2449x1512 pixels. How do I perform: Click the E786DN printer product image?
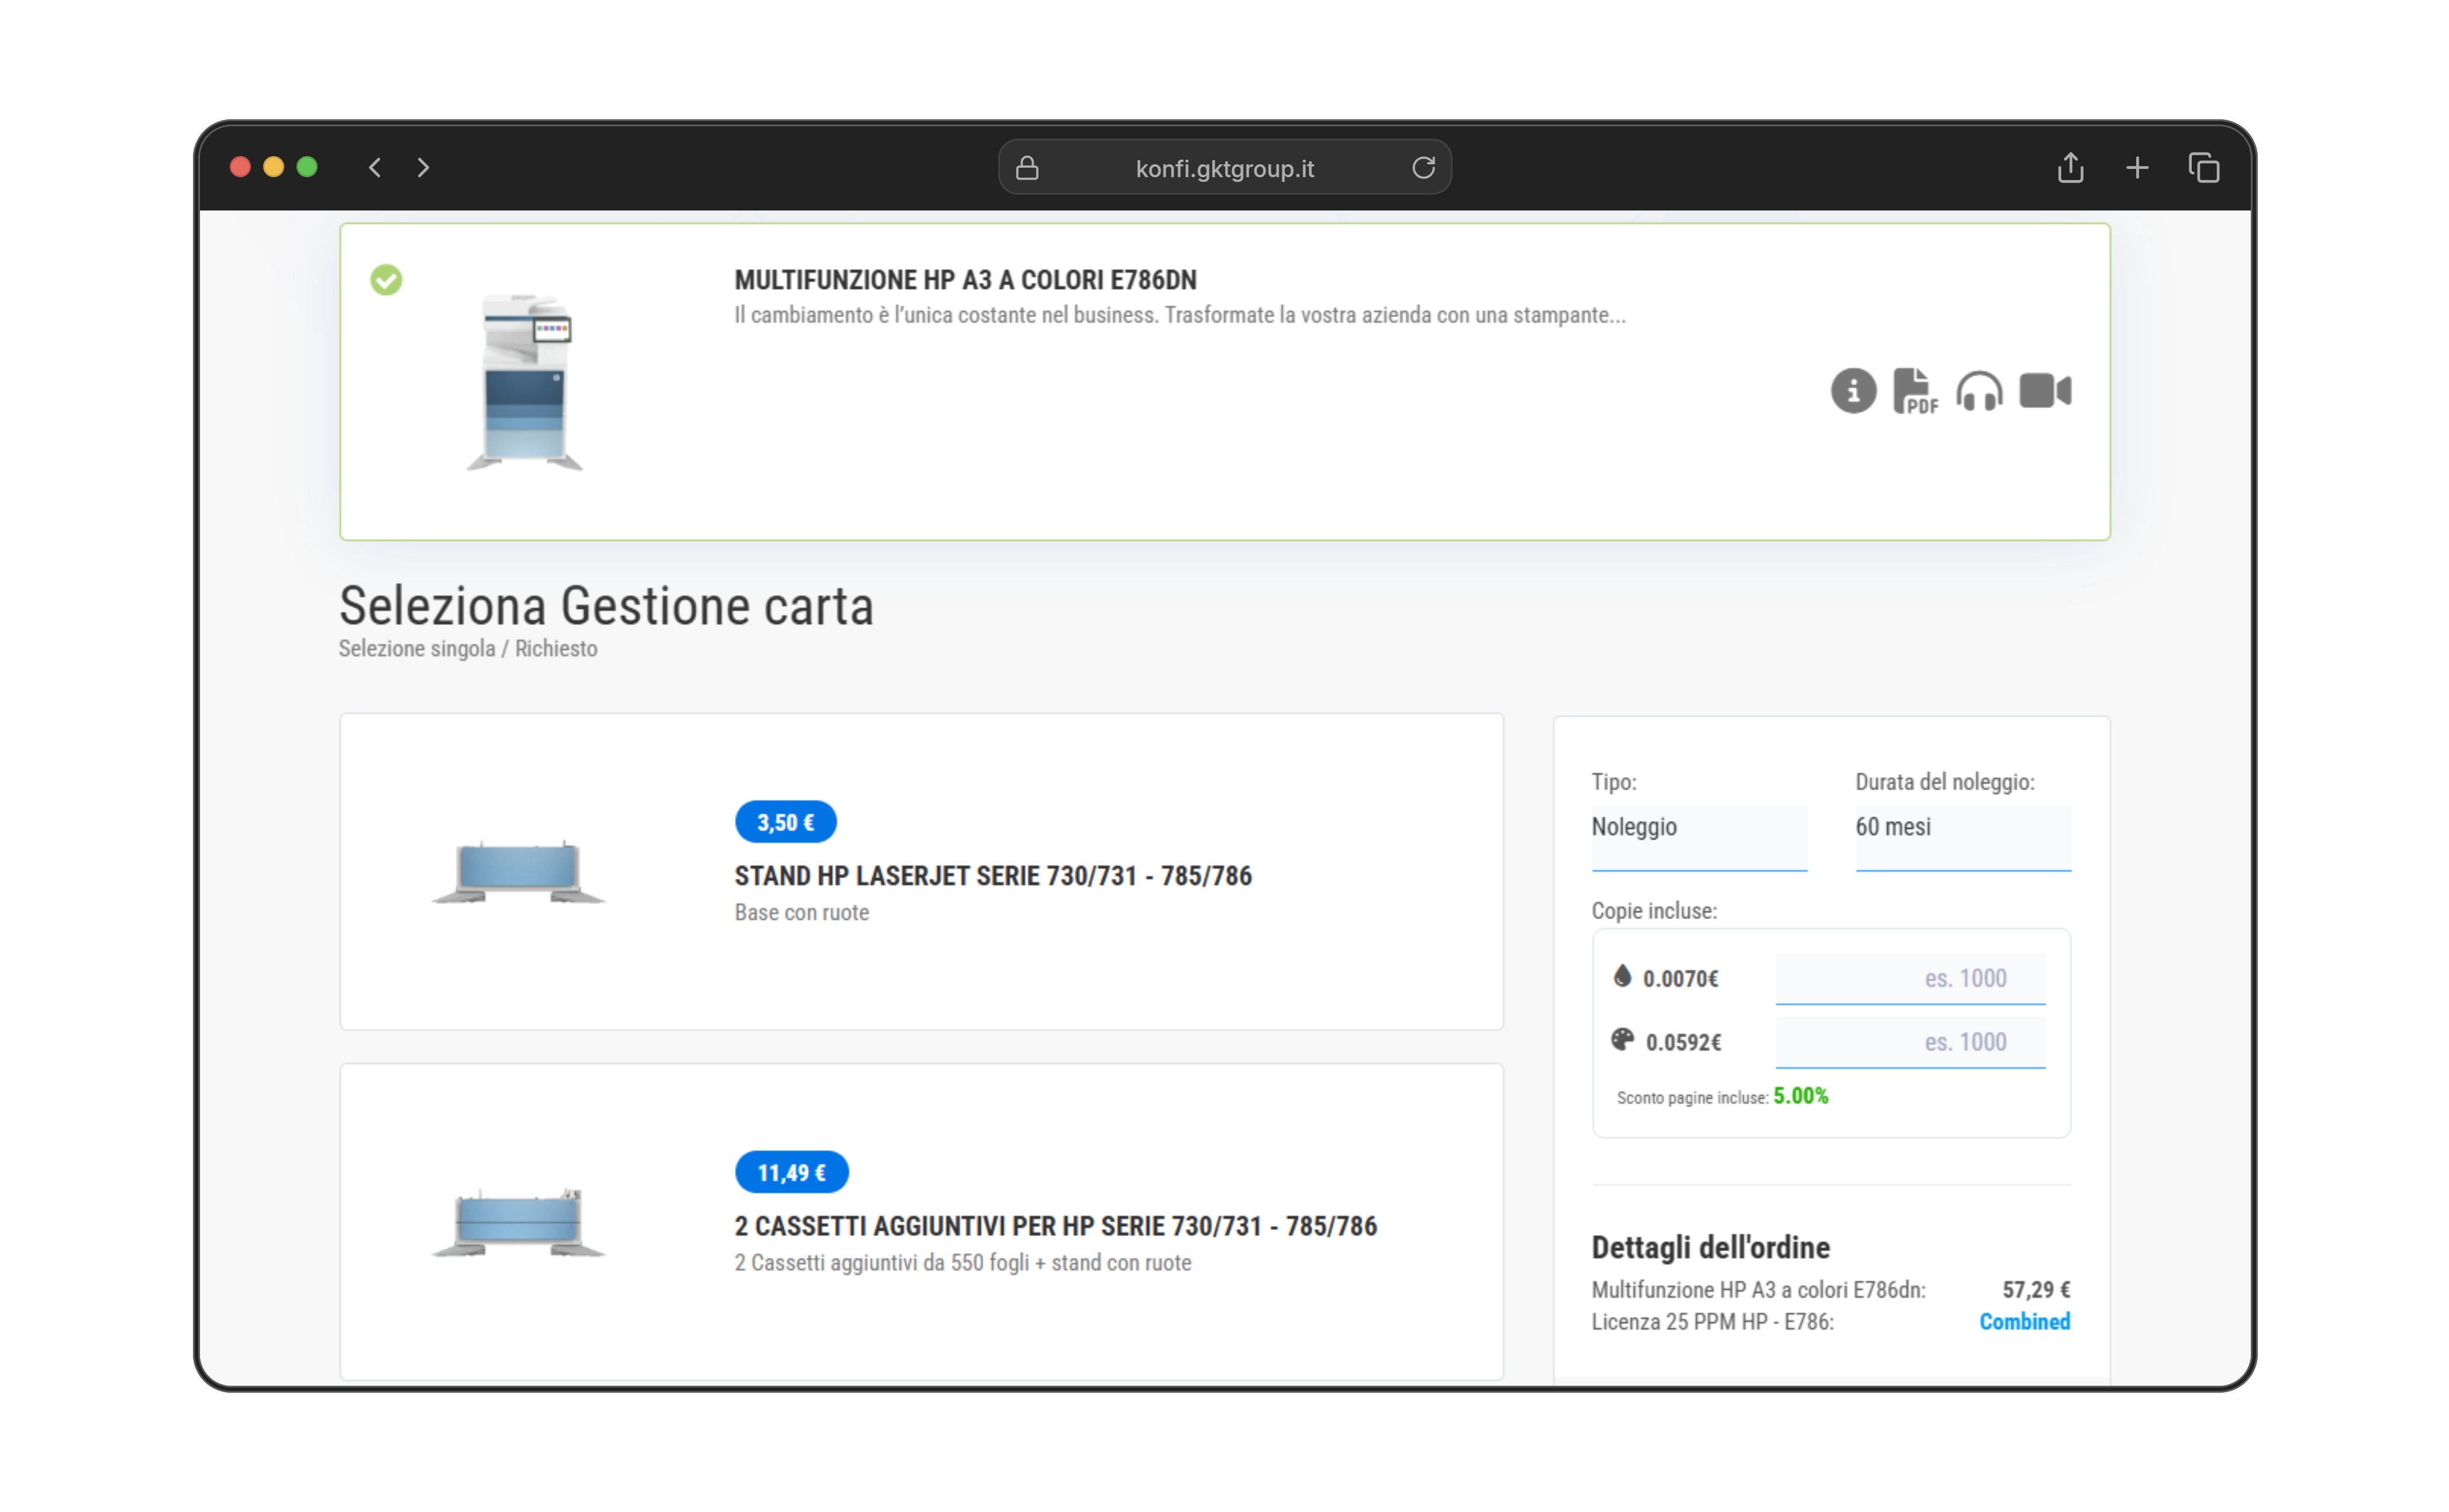coord(525,382)
